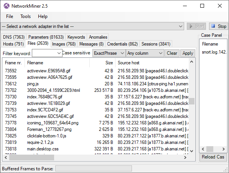
Task: Switch to the Hosts (791) tab
Action: tap(13, 44)
